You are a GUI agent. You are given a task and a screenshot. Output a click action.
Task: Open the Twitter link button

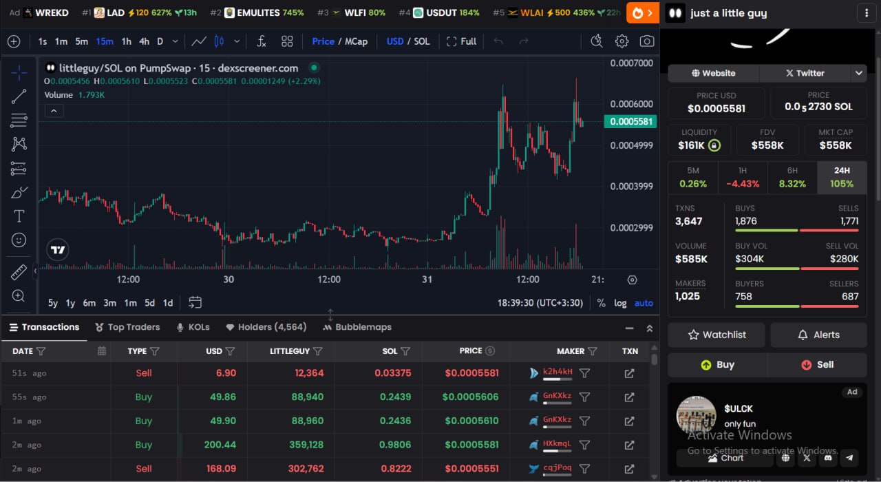[805, 73]
